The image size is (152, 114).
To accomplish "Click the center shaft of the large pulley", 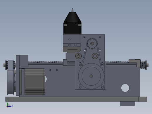I will click(x=91, y=76).
